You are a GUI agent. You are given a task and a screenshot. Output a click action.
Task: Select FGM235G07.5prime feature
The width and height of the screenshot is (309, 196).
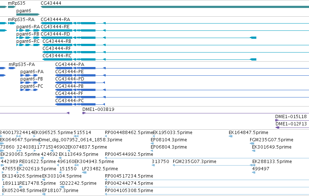(x=271, y=140)
